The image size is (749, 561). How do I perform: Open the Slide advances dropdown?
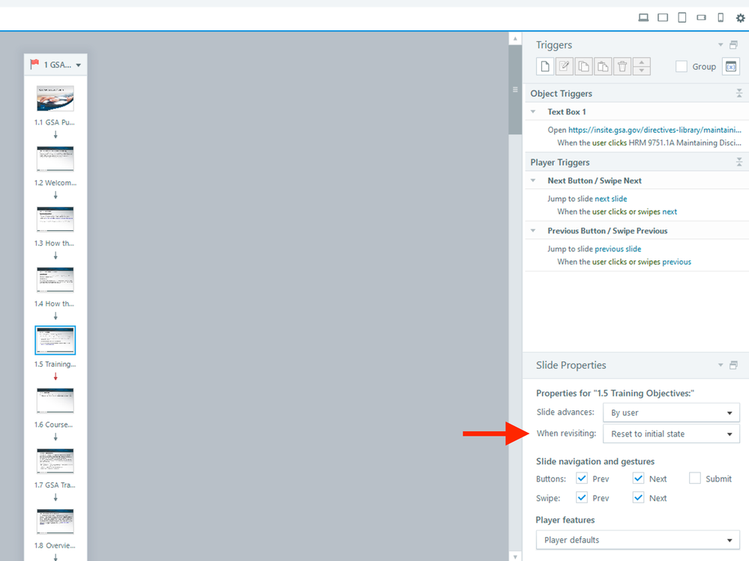[671, 412]
